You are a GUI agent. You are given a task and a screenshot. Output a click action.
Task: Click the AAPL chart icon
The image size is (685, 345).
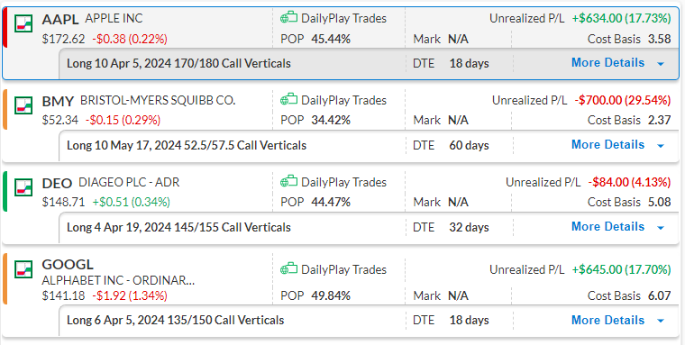23,23
